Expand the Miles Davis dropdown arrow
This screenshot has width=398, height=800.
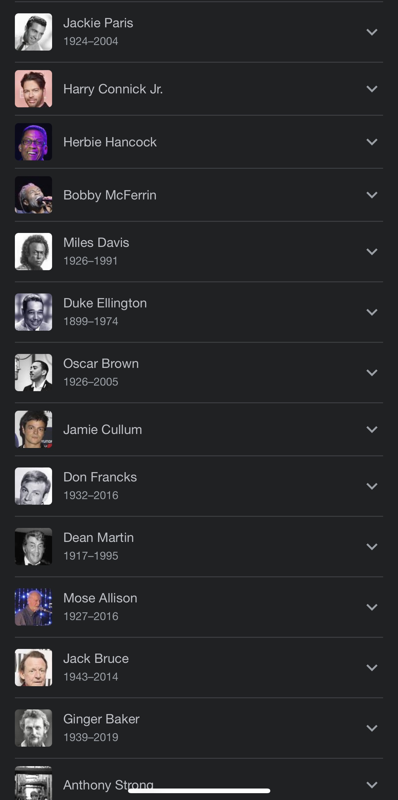pos(372,252)
